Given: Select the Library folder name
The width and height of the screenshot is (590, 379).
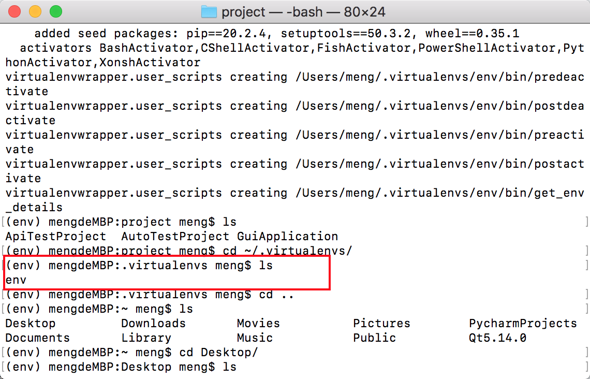Looking at the screenshot, I should click(x=146, y=338).
